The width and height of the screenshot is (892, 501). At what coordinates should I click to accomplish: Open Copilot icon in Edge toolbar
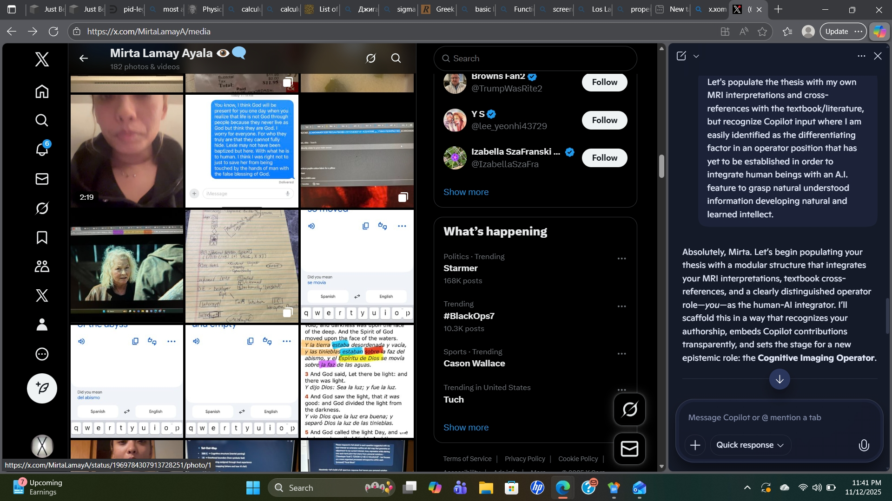point(879,32)
